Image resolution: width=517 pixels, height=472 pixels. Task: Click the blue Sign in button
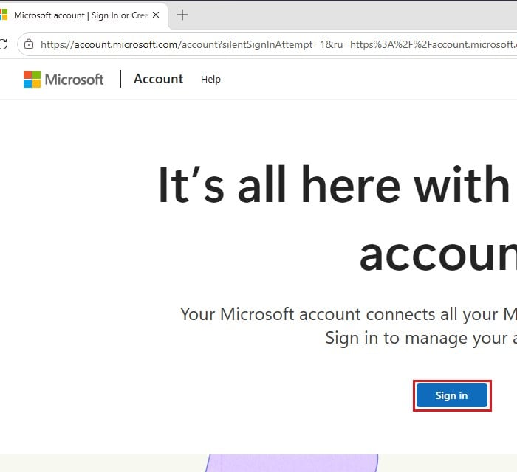pos(452,395)
